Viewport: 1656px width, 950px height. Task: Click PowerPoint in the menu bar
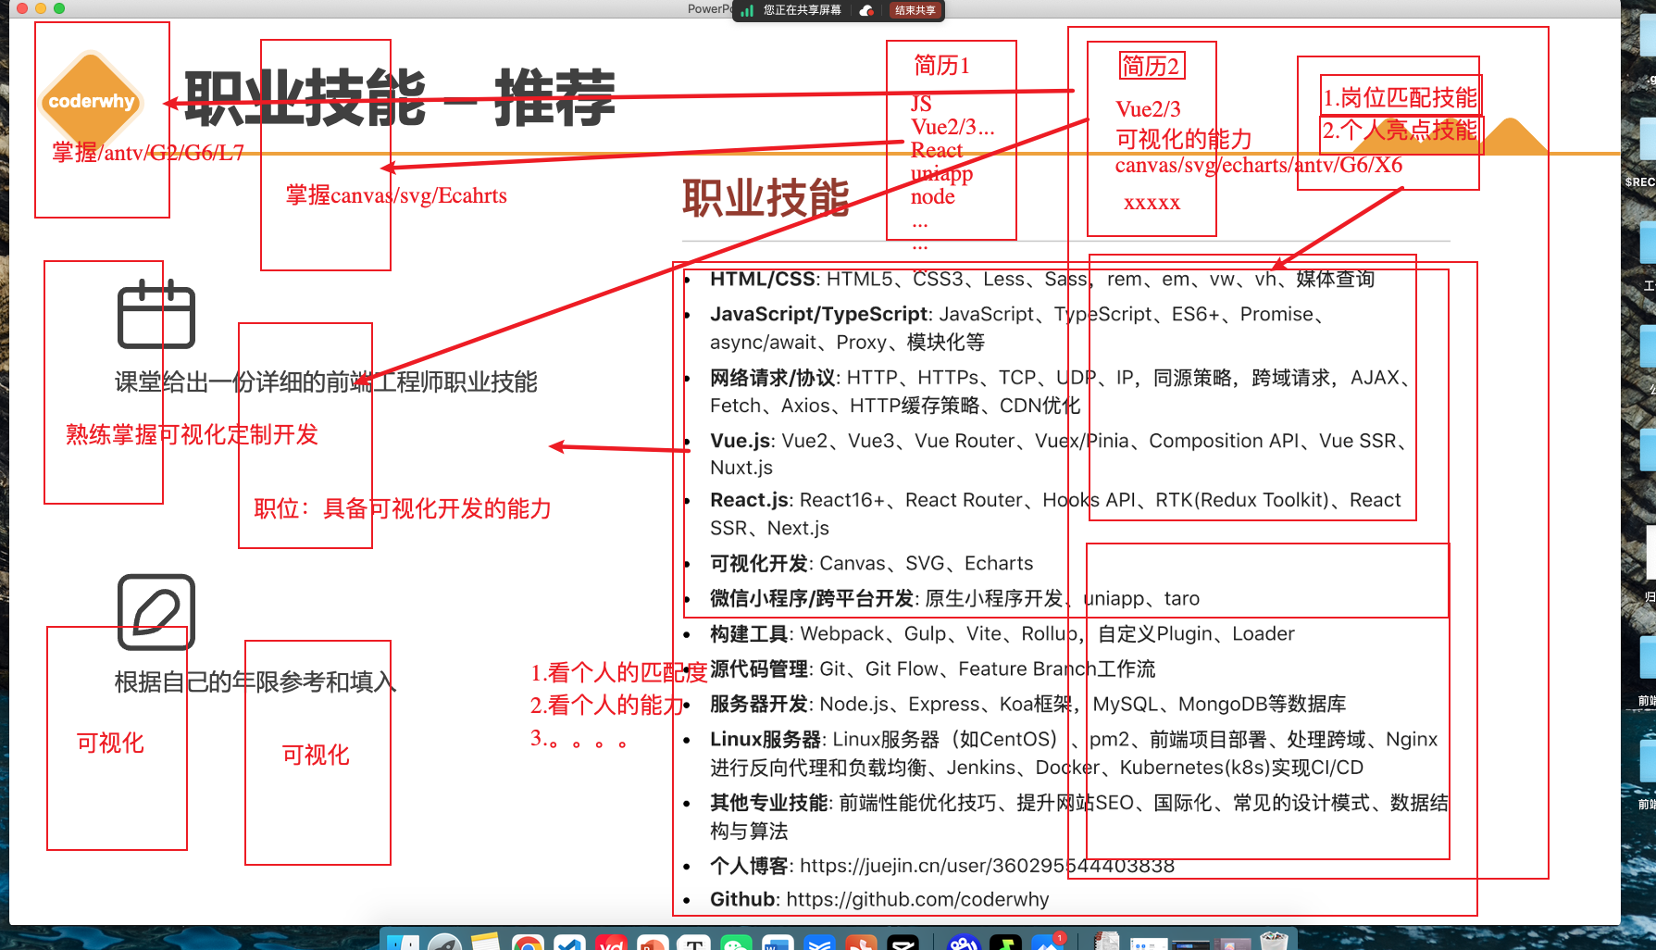point(710,8)
